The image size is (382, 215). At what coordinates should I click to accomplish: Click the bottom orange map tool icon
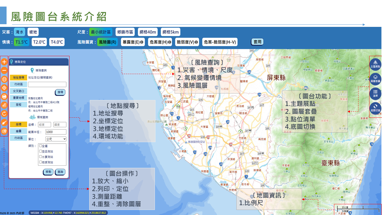pyautogui.click(x=4, y=131)
